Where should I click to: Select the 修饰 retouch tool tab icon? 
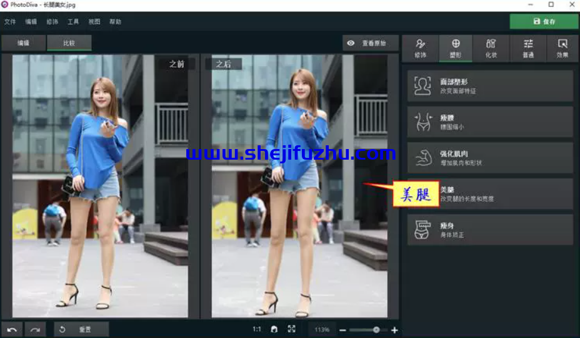click(420, 48)
